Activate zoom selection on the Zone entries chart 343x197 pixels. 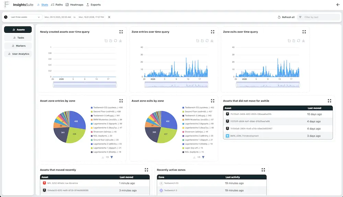tap(198, 40)
